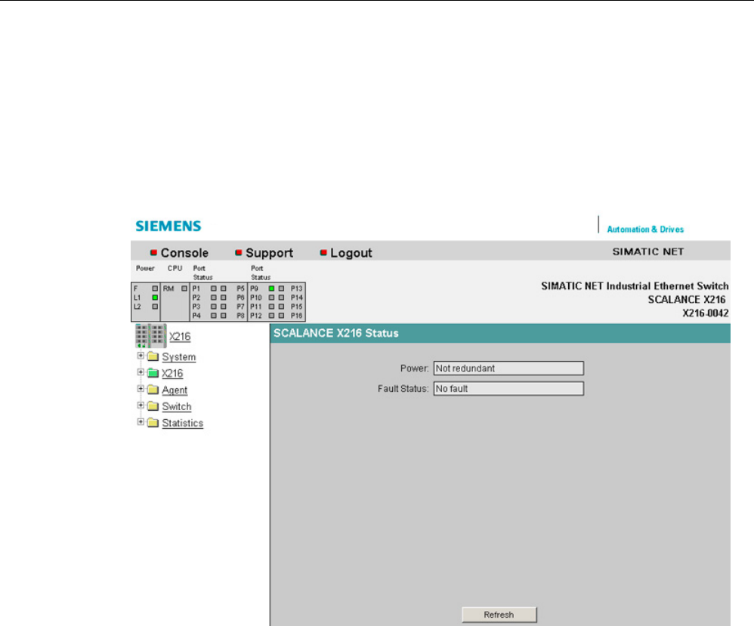Click the red Console bullet icon
Image resolution: width=754 pixels, height=626 pixels.
pyautogui.click(x=154, y=253)
